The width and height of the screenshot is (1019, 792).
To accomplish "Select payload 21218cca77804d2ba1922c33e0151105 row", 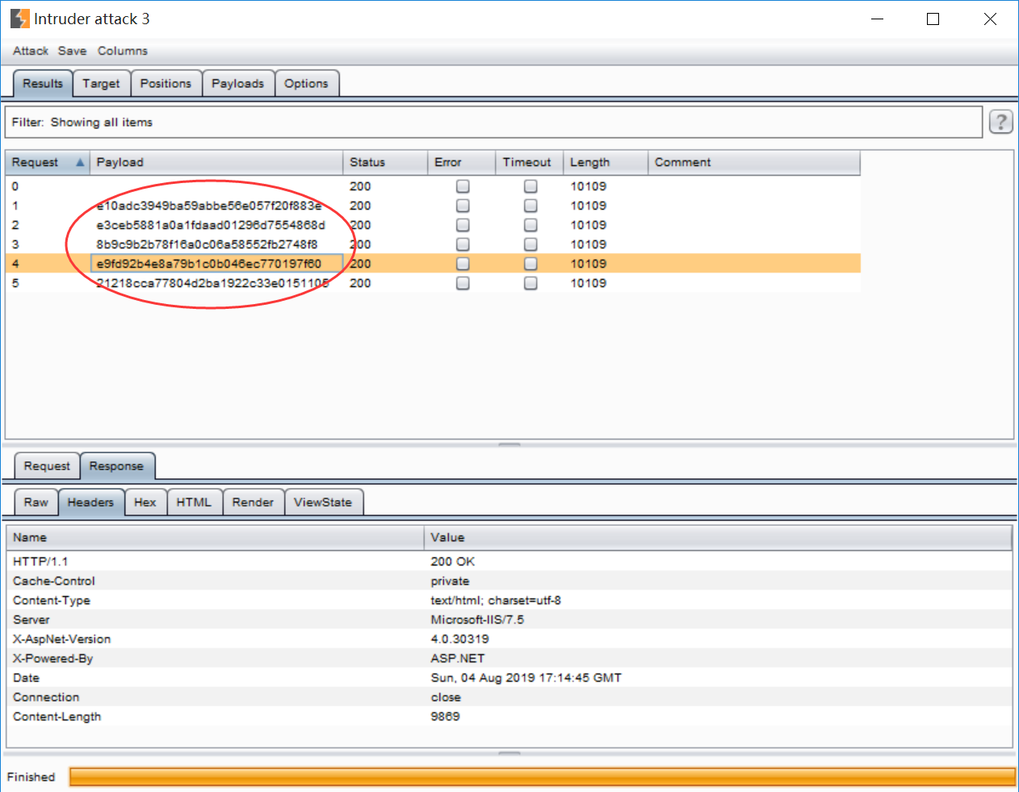I will (433, 283).
